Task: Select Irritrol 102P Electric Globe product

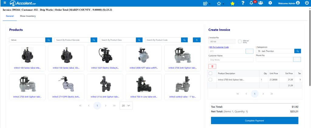Action: click(x=105, y=58)
